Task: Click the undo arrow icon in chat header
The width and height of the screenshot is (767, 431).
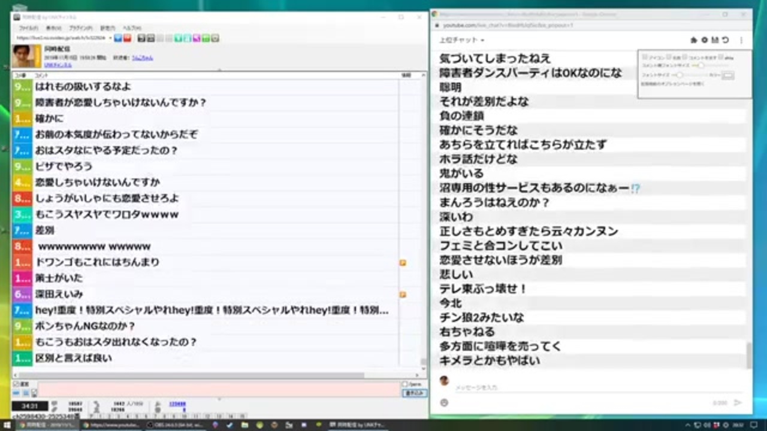Action: (725, 40)
